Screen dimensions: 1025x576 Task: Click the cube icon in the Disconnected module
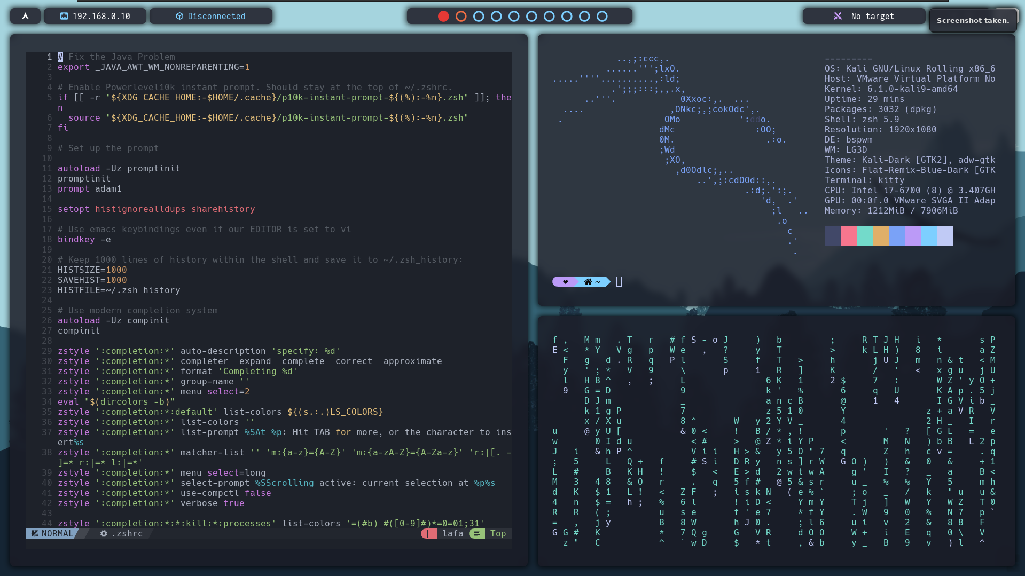tap(179, 16)
